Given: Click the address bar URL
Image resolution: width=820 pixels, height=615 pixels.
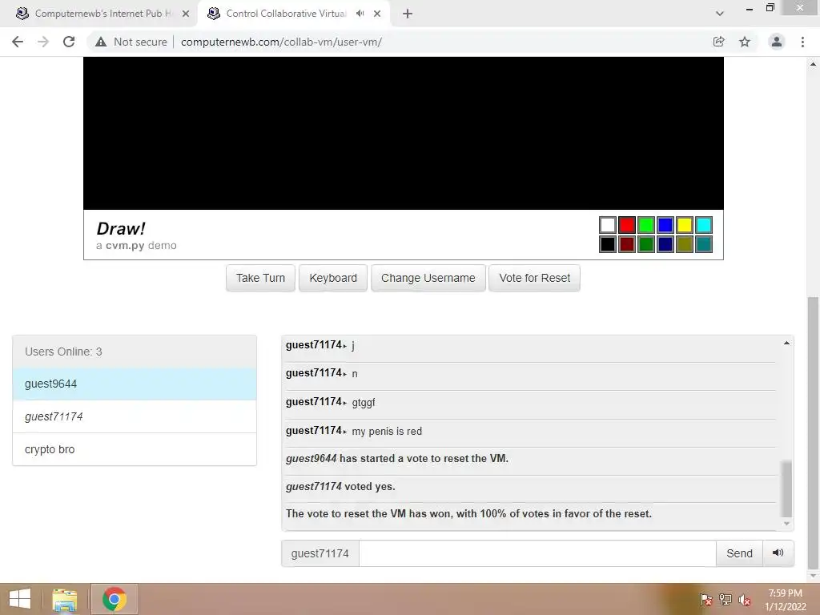Looking at the screenshot, I should (x=281, y=42).
